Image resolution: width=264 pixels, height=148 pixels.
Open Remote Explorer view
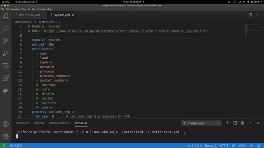point(5,66)
